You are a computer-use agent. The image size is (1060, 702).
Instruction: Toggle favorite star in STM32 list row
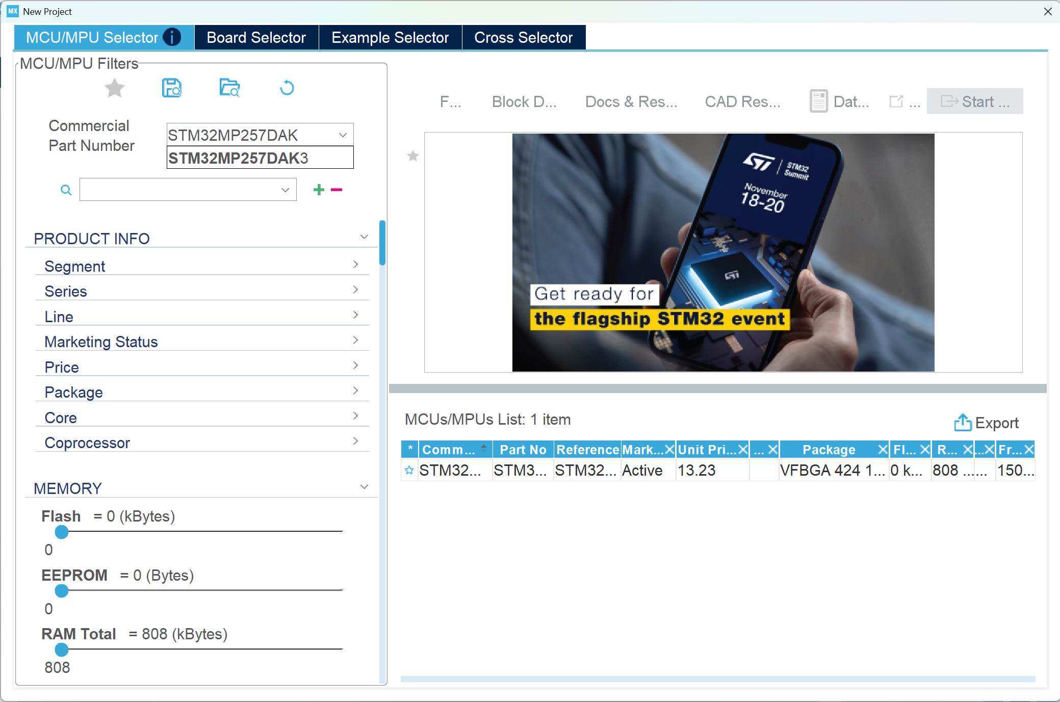[409, 470]
